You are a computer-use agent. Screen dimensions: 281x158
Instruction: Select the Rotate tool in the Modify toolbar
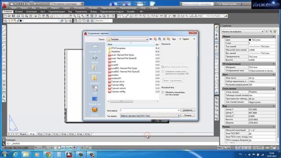coord(216,50)
